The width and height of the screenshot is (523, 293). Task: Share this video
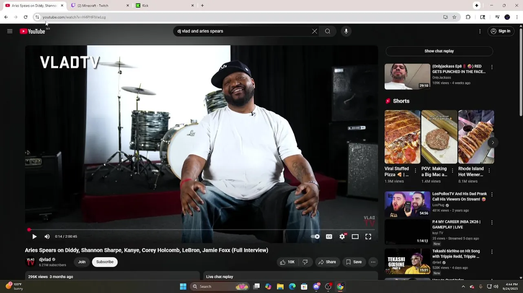pyautogui.click(x=327, y=262)
